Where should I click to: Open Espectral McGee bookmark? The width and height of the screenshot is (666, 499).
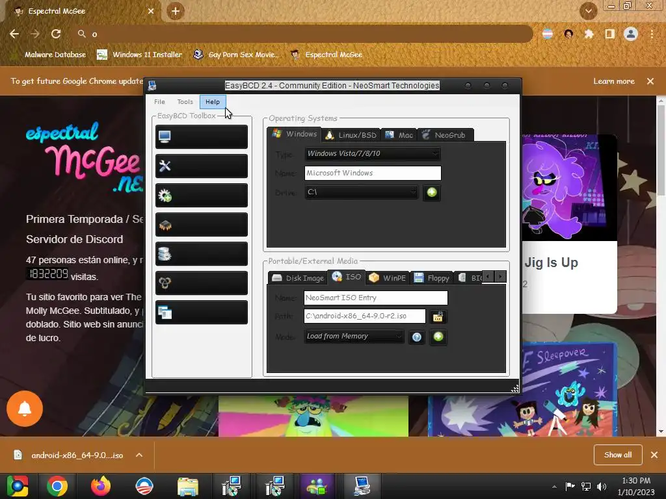click(x=326, y=55)
